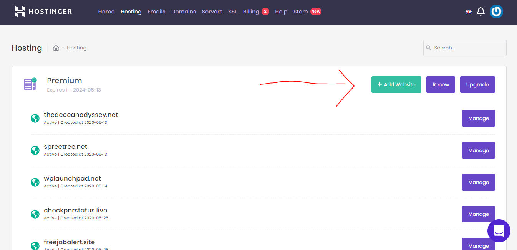The height and width of the screenshot is (250, 517).
Task: Click the Premium plan title
Action: click(x=65, y=81)
